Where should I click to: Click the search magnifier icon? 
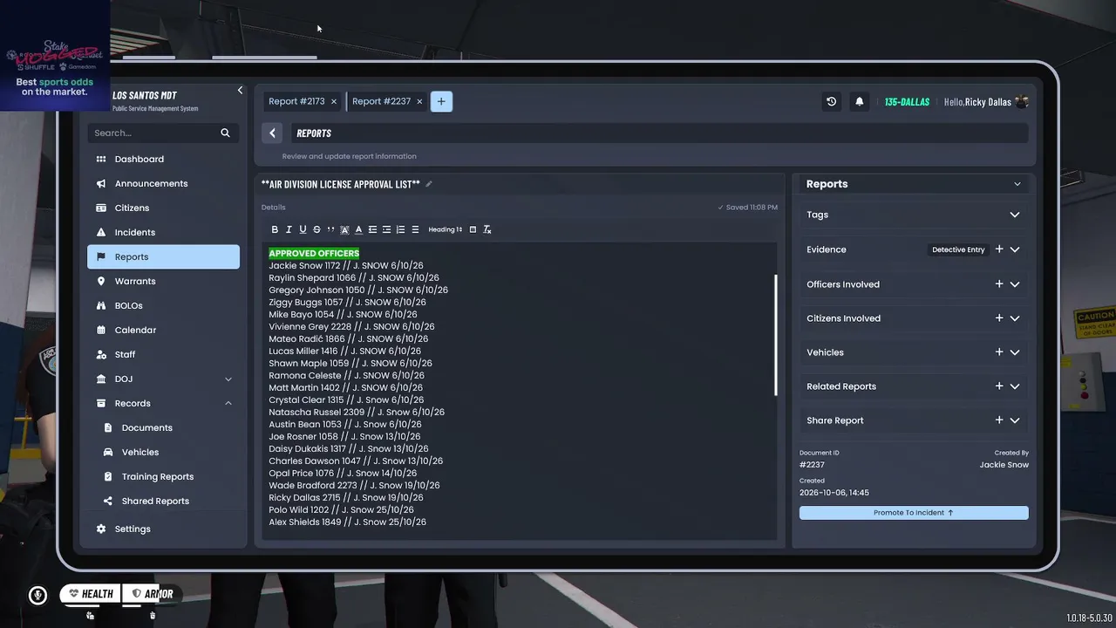click(x=225, y=133)
